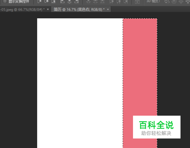Click the distribute right edges icon

125,2
